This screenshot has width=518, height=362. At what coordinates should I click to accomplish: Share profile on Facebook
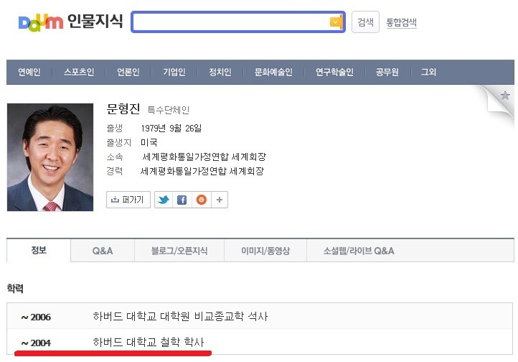pyautogui.click(x=182, y=200)
